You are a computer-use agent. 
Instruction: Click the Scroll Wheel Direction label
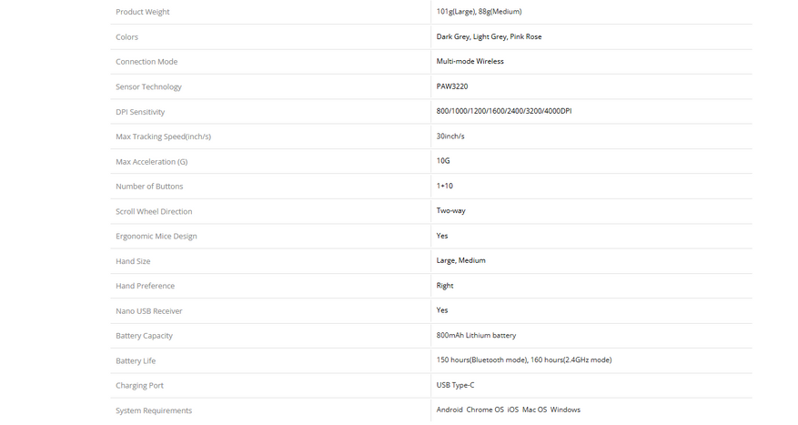[x=154, y=211]
